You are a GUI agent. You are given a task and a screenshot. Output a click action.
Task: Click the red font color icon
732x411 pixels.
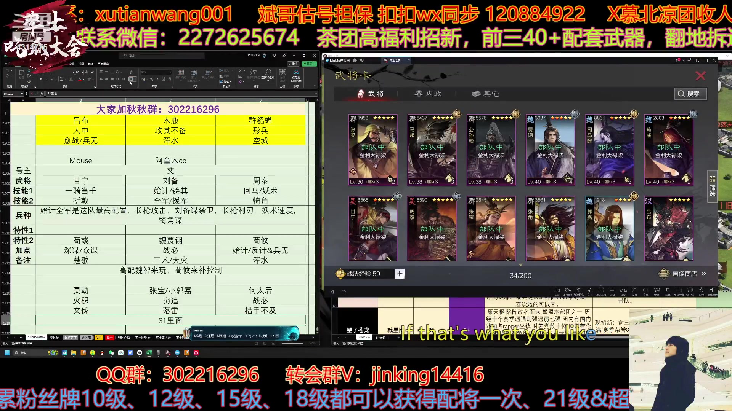[x=80, y=79]
